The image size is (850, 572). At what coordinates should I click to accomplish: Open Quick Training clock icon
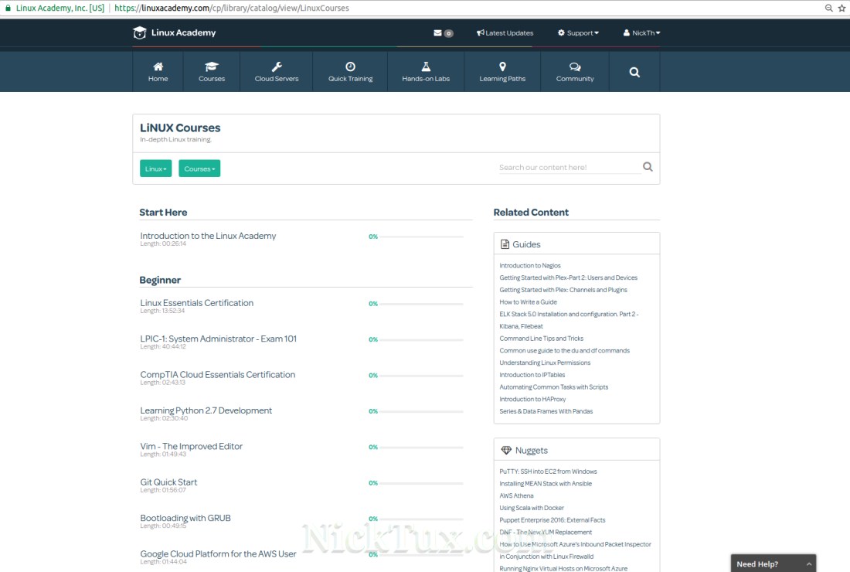click(350, 67)
